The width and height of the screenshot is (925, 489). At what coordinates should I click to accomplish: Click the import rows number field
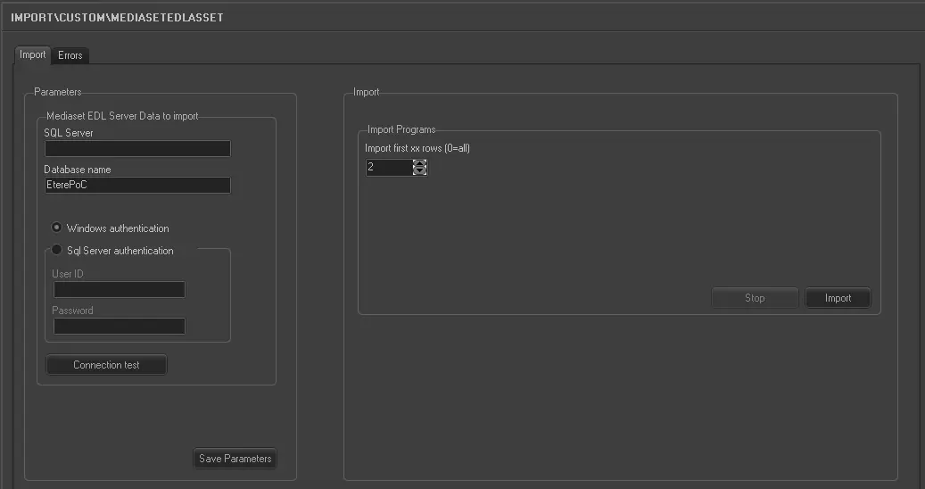pyautogui.click(x=389, y=167)
